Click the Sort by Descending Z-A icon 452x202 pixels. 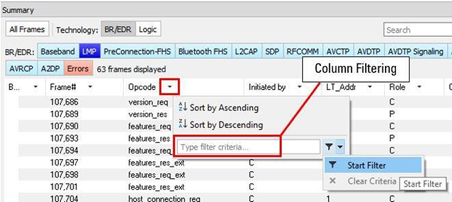point(183,124)
